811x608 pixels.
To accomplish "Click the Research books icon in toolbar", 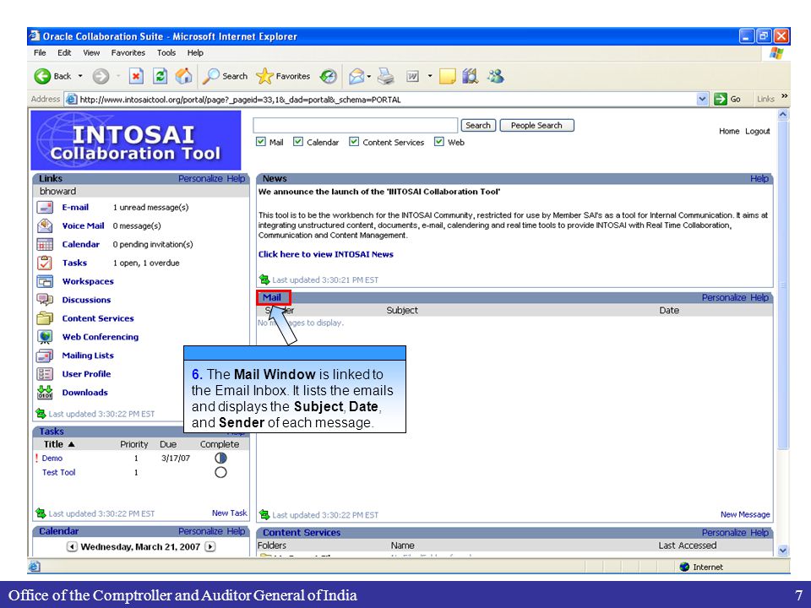I will (471, 77).
